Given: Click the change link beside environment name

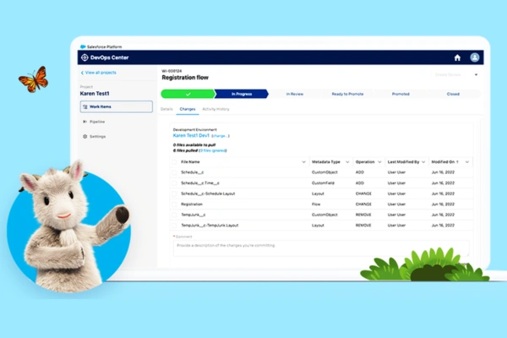Looking at the screenshot, I should [221, 136].
